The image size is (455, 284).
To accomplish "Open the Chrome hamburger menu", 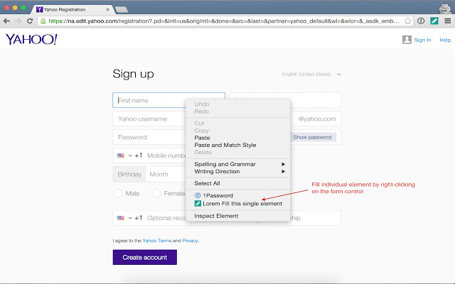I will 447,21.
